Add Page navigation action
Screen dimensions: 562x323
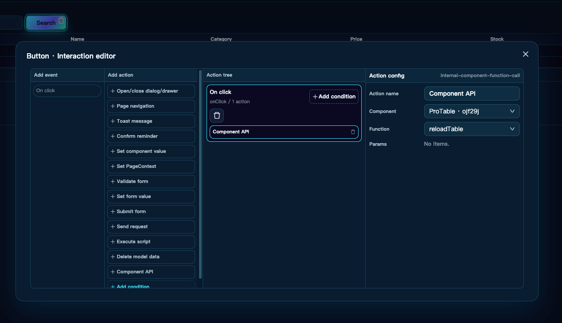pos(151,106)
